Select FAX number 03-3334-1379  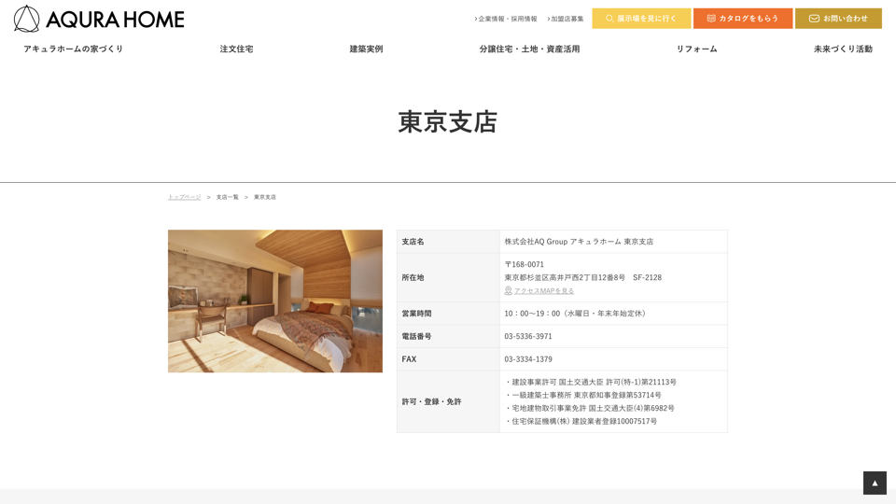[x=528, y=359]
